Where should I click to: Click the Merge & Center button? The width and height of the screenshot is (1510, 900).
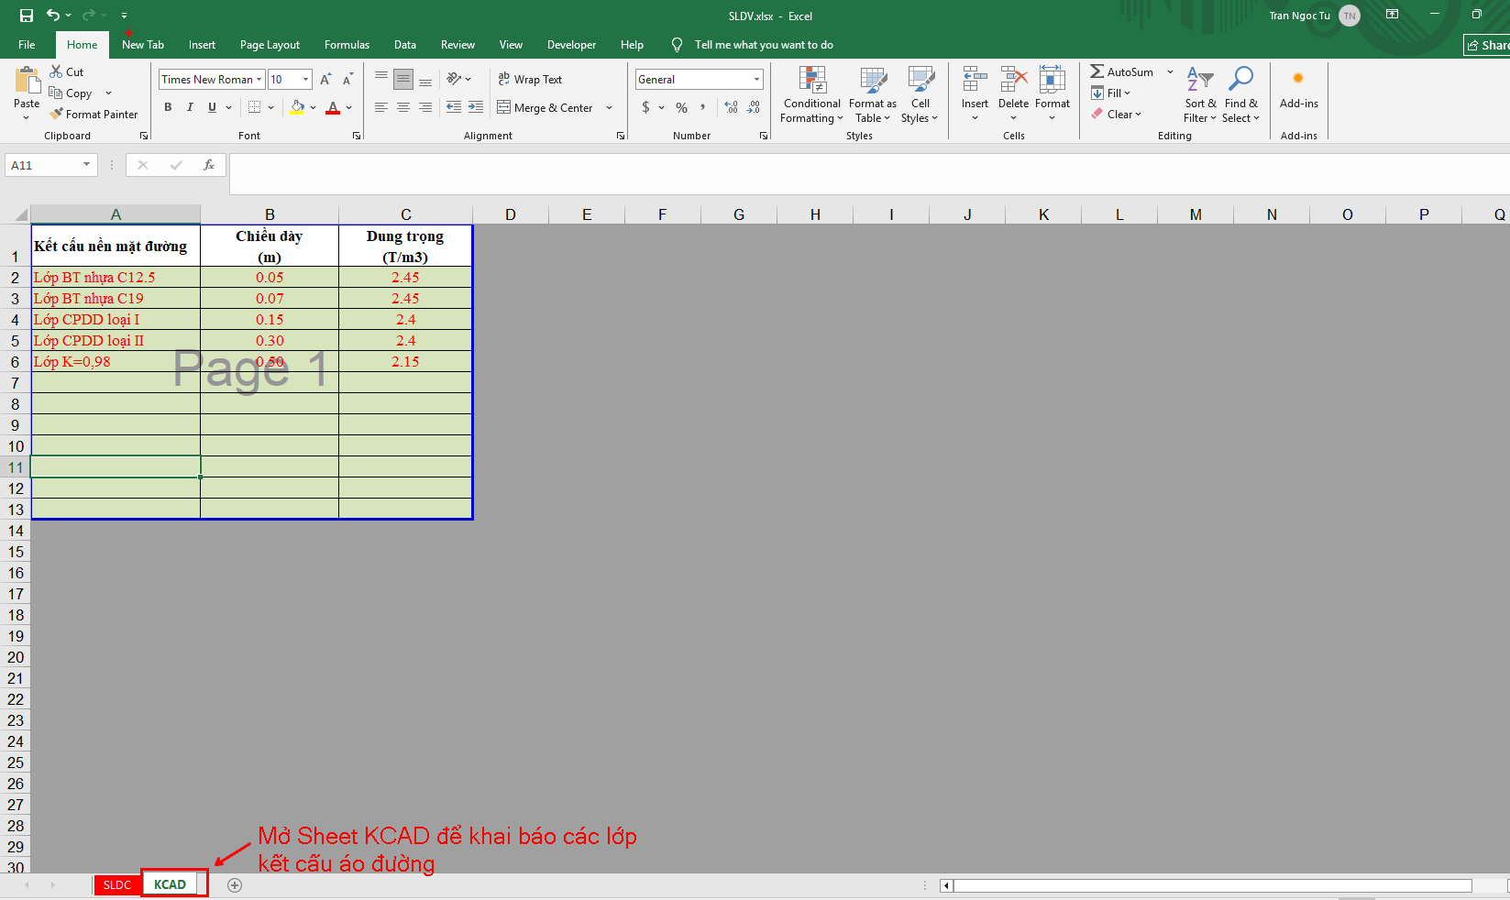pyautogui.click(x=546, y=107)
